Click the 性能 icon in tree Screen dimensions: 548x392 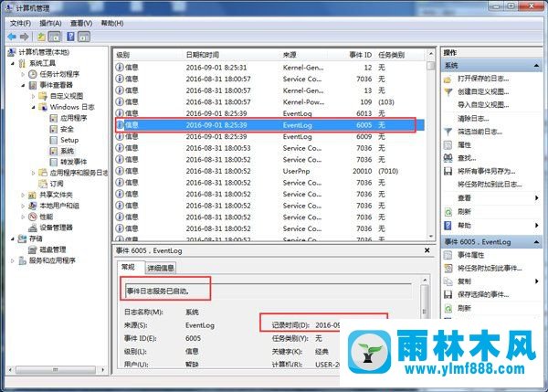[33, 217]
